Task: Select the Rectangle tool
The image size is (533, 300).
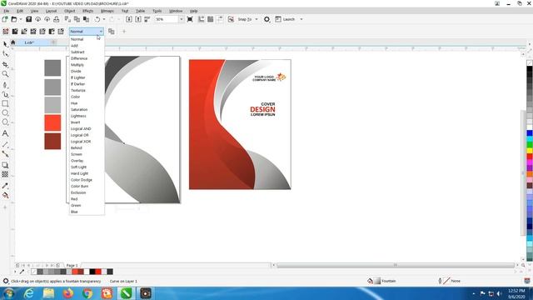Action: pos(5,103)
